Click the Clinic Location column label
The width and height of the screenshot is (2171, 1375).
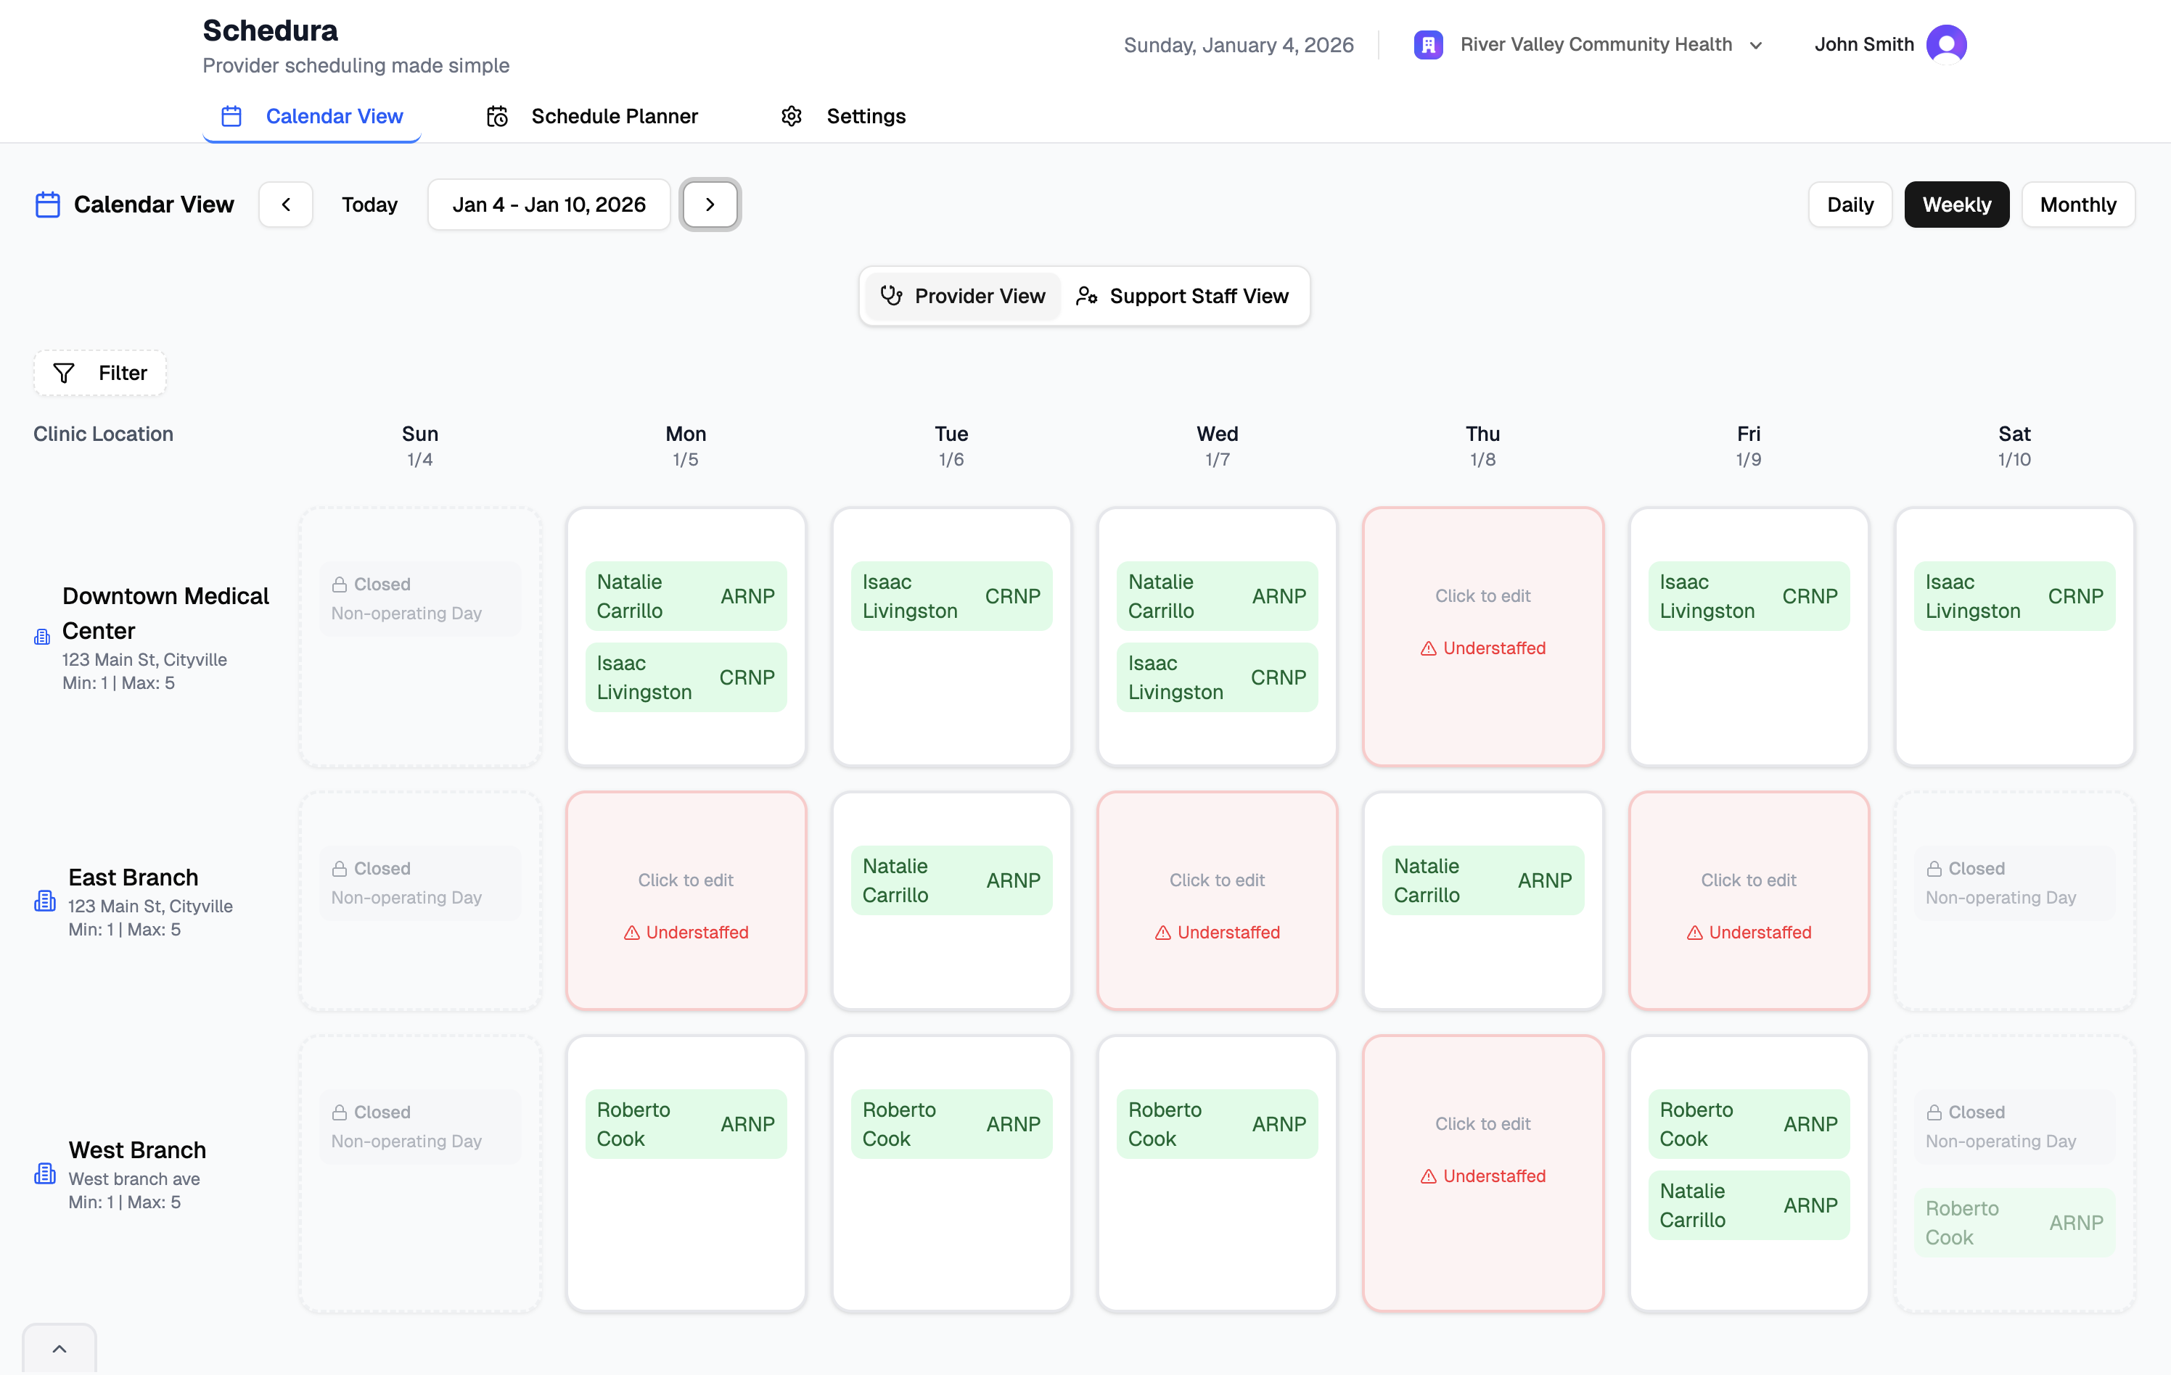click(103, 434)
